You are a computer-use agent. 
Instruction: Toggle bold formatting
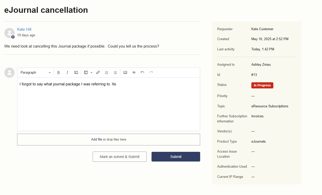coord(58,73)
